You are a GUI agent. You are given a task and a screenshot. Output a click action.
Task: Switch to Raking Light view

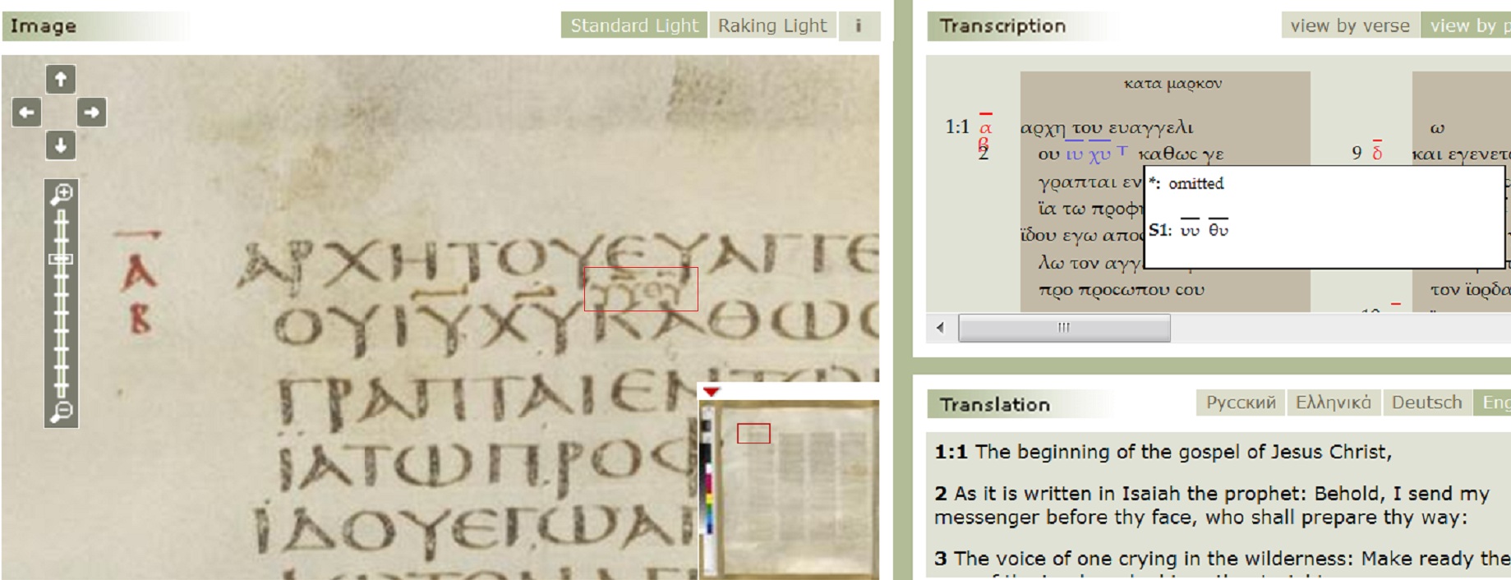click(x=772, y=25)
